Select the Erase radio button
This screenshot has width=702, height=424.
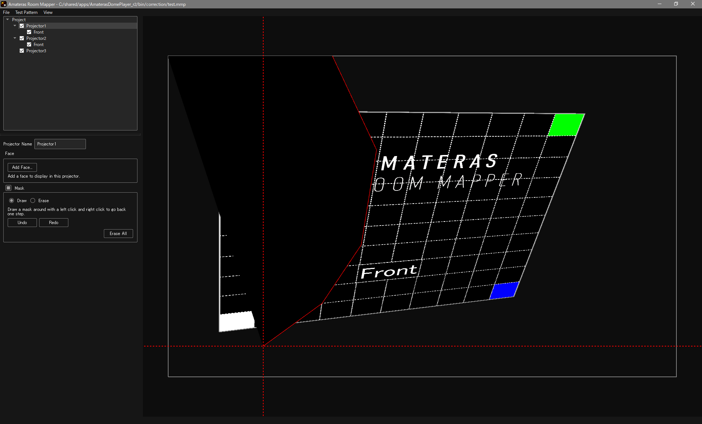coord(33,201)
